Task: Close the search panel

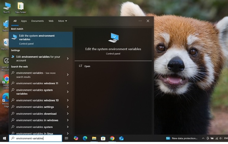Action: (148, 21)
